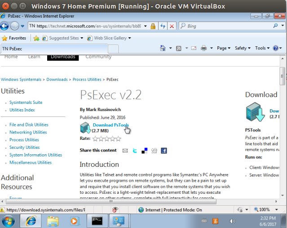Click the RSS Feeds icon
287x228 pixels.
click(179, 48)
